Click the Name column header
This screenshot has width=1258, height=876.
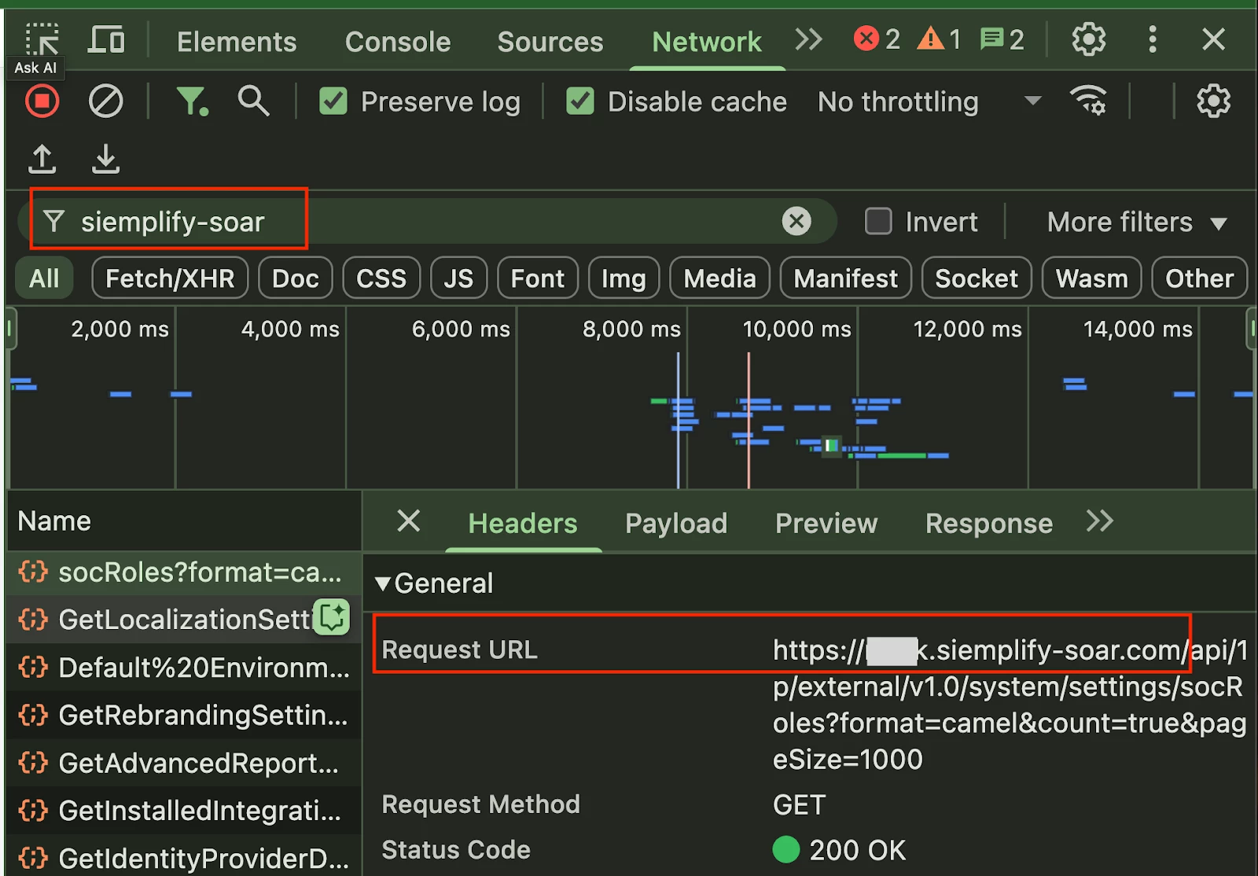pyautogui.click(x=182, y=521)
